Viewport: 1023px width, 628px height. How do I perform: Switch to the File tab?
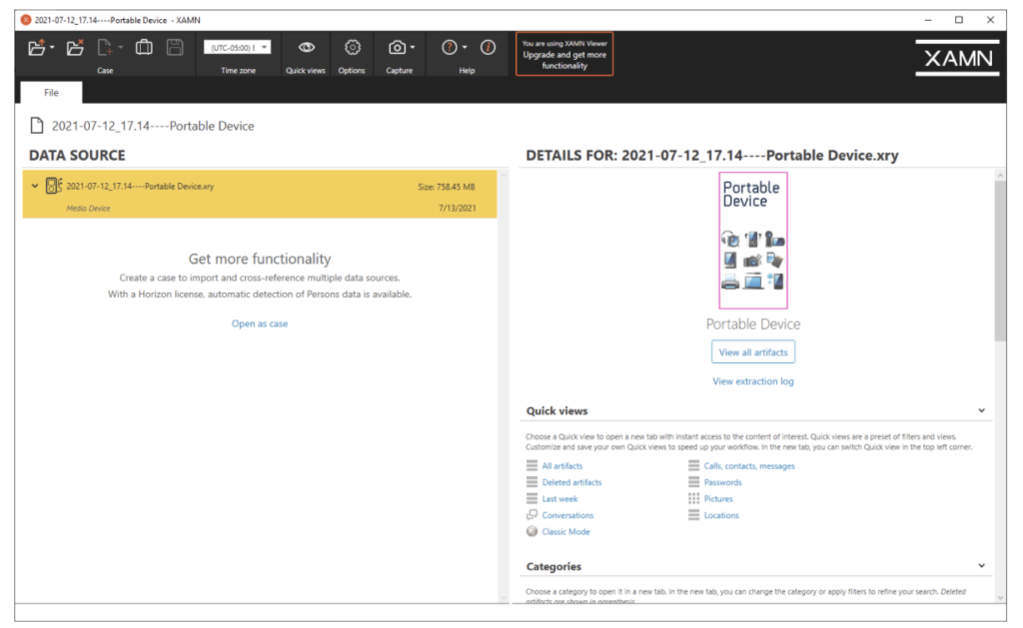(51, 93)
